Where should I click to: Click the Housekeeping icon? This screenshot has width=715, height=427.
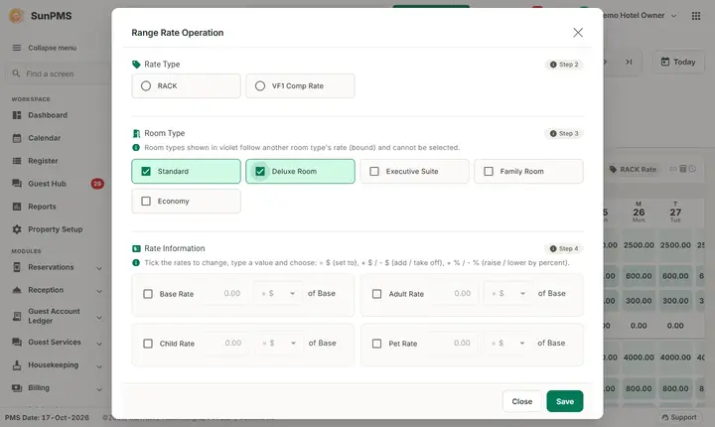click(x=17, y=365)
